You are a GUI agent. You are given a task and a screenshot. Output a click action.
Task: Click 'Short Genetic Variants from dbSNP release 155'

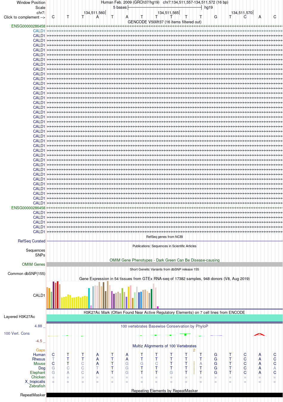pyautogui.click(x=164, y=269)
